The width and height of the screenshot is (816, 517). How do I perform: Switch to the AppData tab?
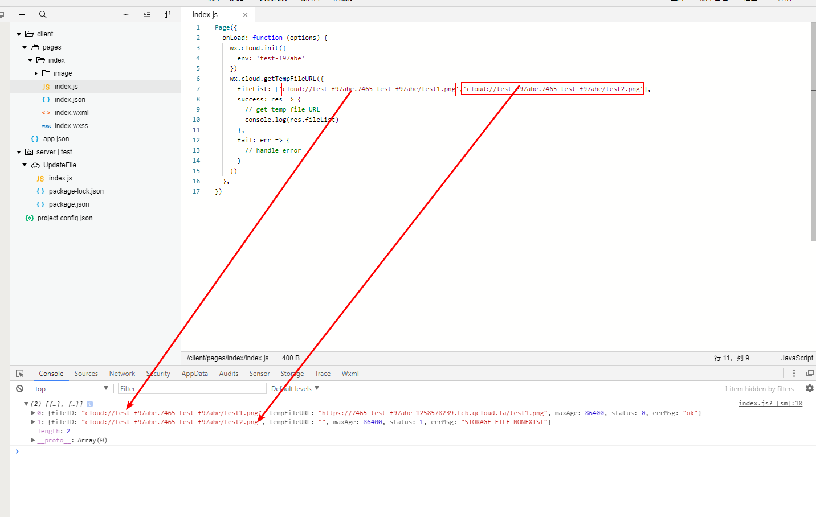click(194, 374)
